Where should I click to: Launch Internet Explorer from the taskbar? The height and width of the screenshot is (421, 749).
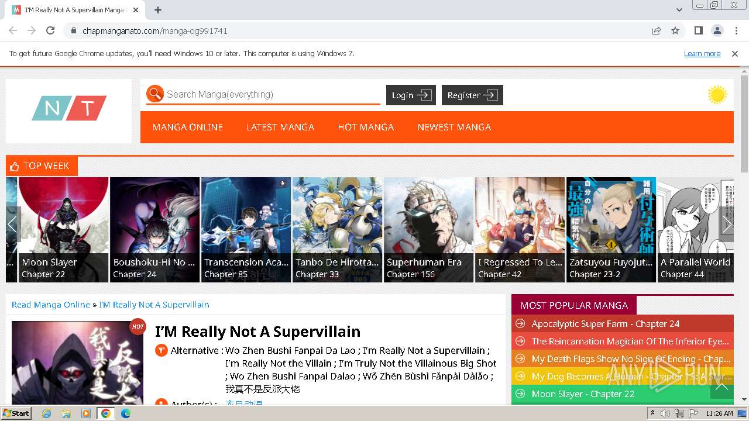coord(46,413)
